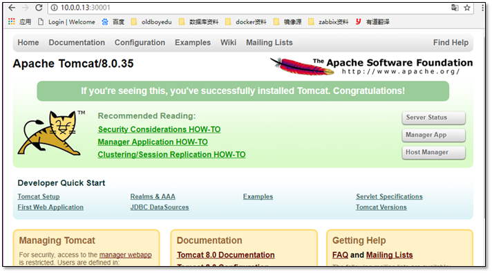Click the Recommended Reading label
This screenshot has height=273, width=492.
click(146, 116)
